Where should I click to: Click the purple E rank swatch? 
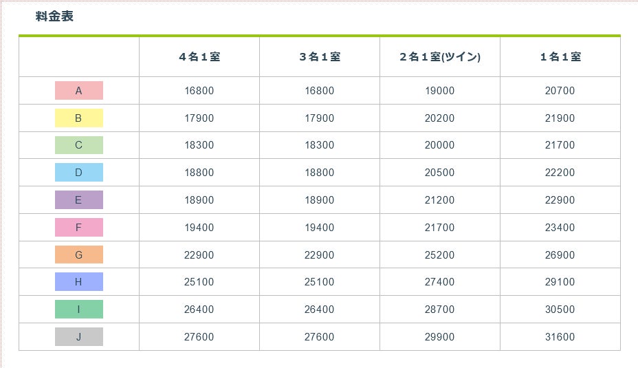click(78, 200)
